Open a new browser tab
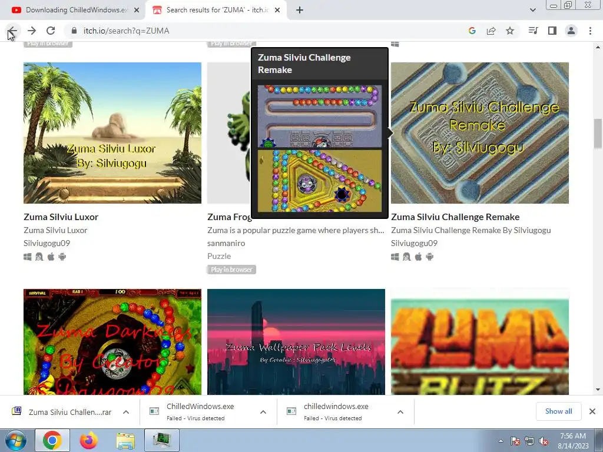The width and height of the screenshot is (603, 452). [300, 10]
